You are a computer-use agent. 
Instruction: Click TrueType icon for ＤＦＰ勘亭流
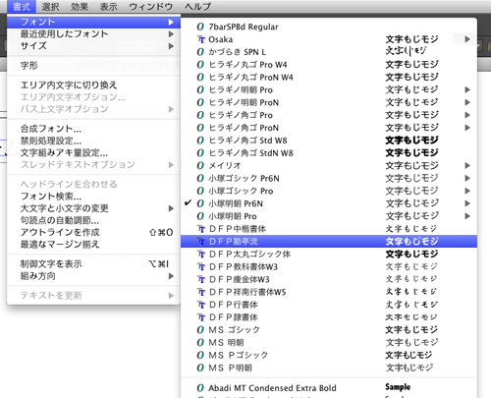(x=201, y=242)
